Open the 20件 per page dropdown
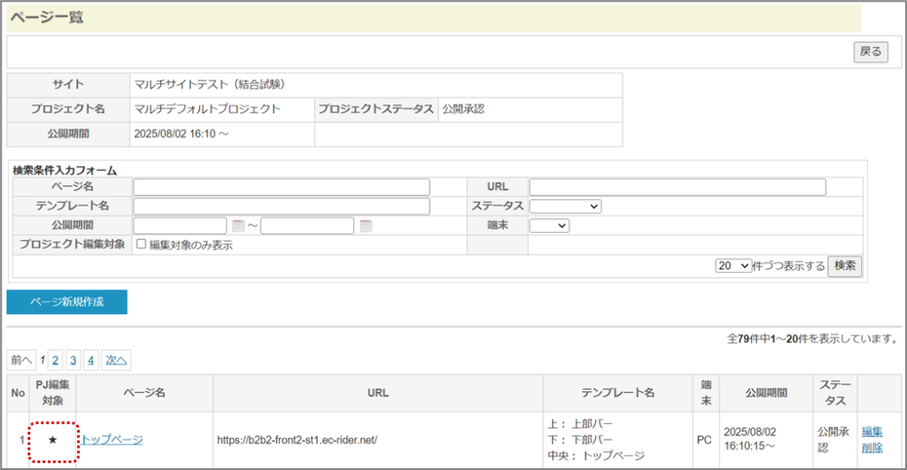 733,266
